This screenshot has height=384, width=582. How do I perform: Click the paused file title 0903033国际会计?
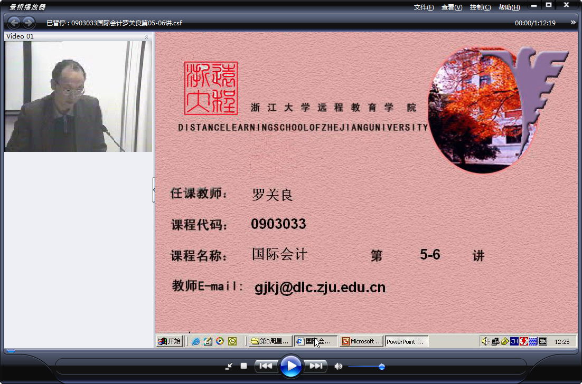click(x=114, y=23)
